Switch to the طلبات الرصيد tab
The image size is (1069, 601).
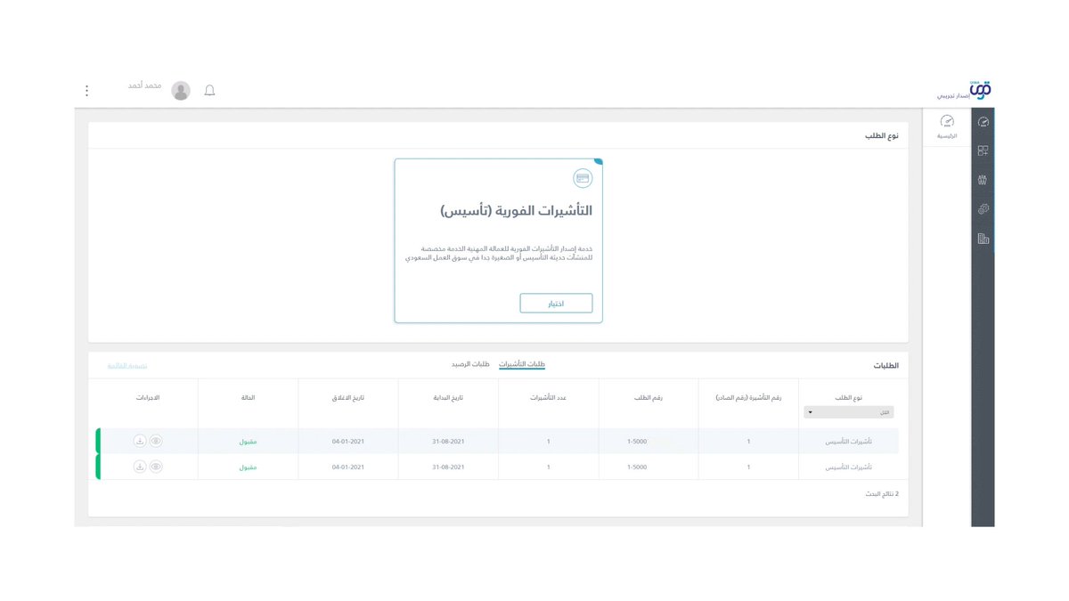click(470, 364)
